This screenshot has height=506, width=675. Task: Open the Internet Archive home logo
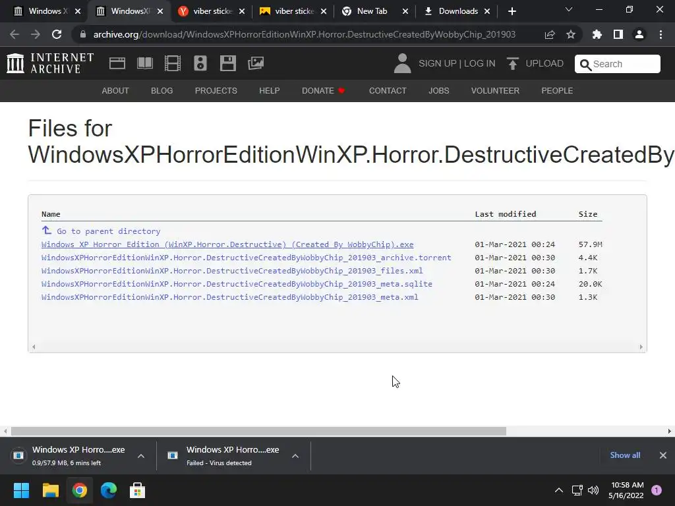tap(50, 63)
